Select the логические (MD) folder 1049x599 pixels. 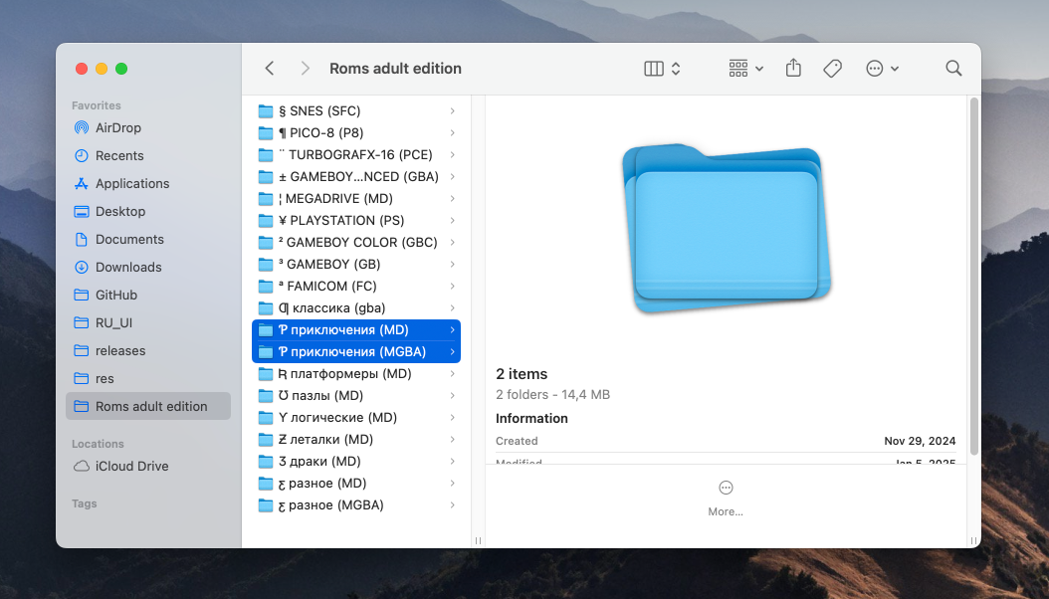click(356, 418)
